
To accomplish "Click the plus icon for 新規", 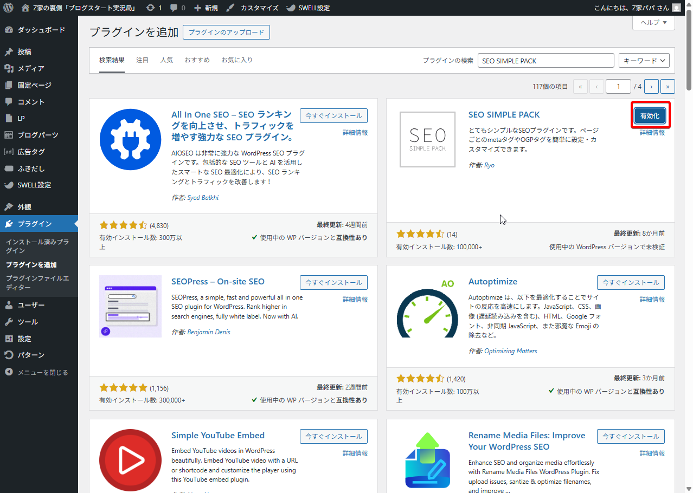I will [197, 8].
